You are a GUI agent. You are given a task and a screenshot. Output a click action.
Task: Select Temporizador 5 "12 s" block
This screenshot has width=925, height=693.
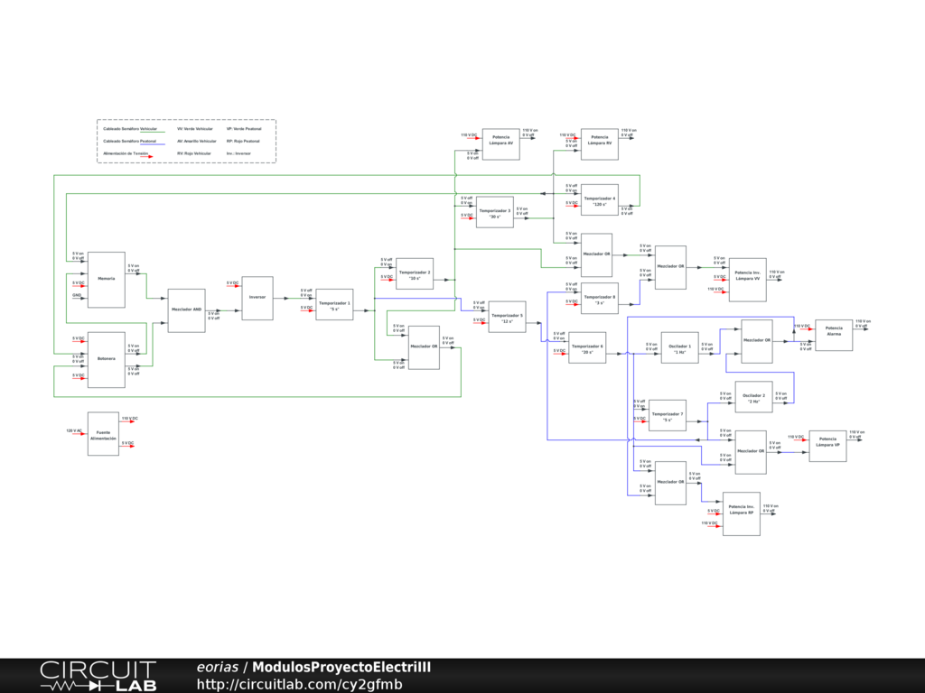click(507, 318)
